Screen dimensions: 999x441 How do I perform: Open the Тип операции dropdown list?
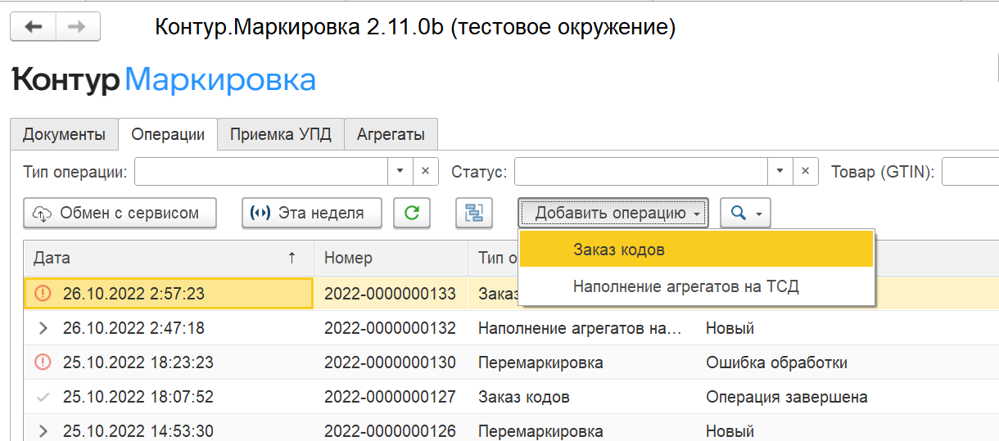pyautogui.click(x=400, y=172)
